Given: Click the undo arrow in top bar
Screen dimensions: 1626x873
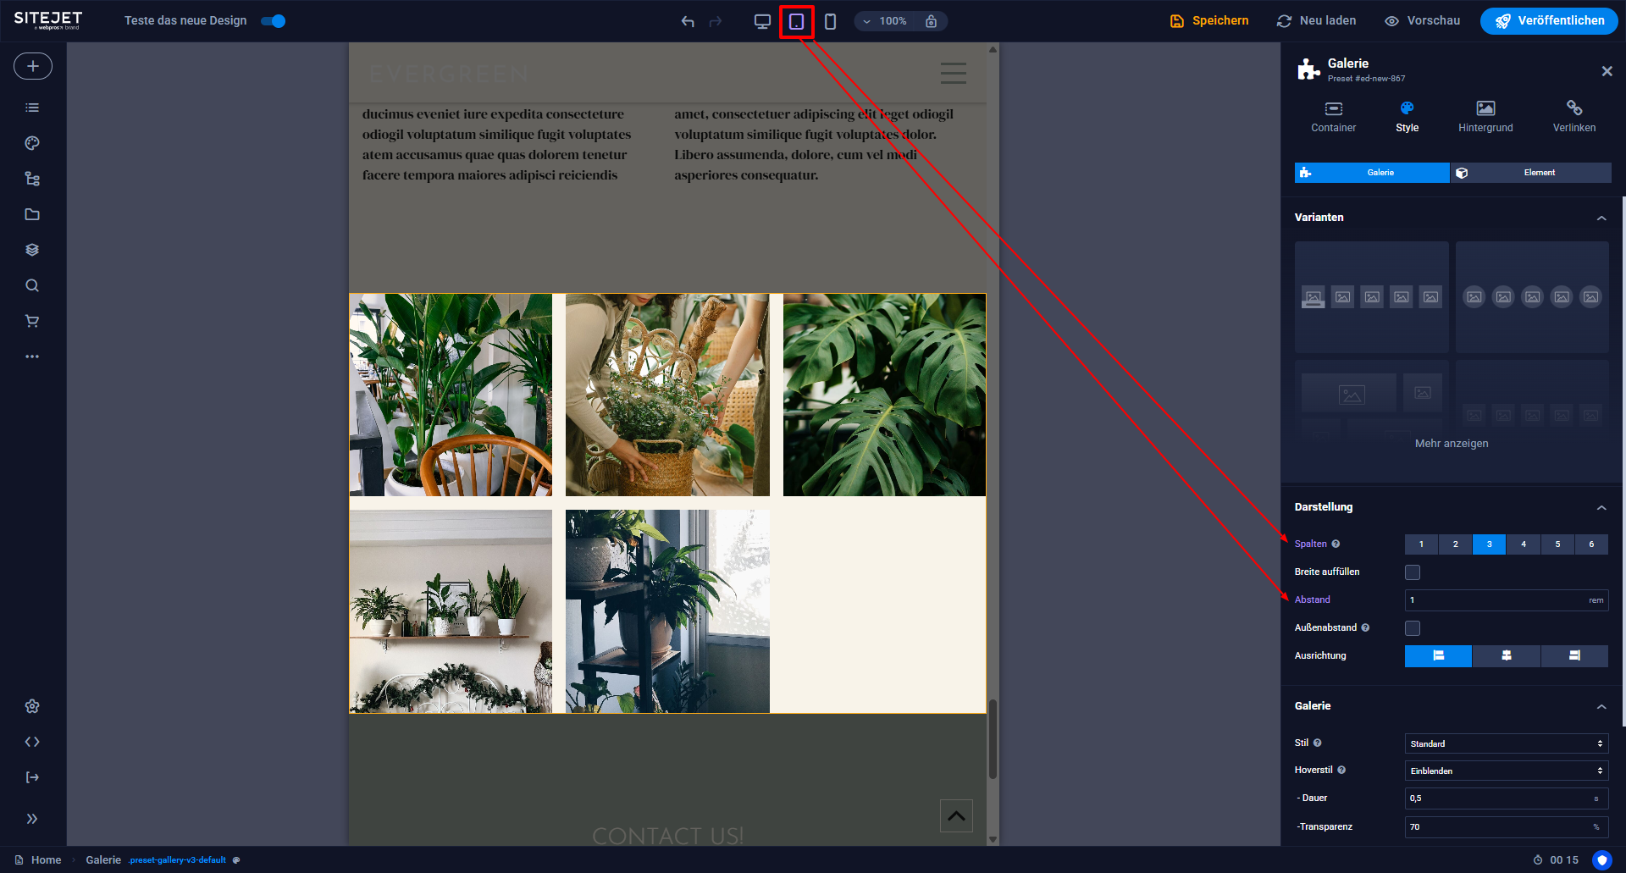Looking at the screenshot, I should click(688, 21).
